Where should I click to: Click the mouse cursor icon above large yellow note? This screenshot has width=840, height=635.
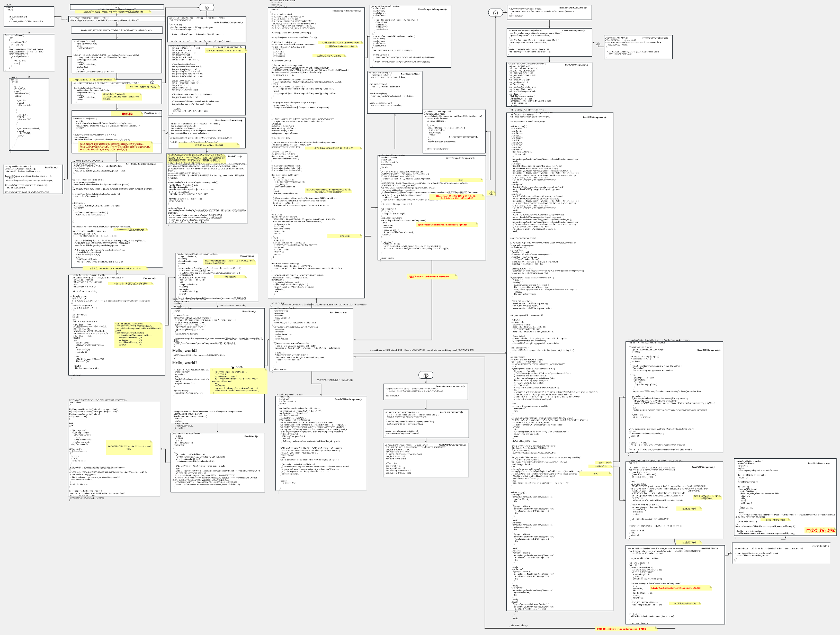pyautogui.click(x=232, y=367)
